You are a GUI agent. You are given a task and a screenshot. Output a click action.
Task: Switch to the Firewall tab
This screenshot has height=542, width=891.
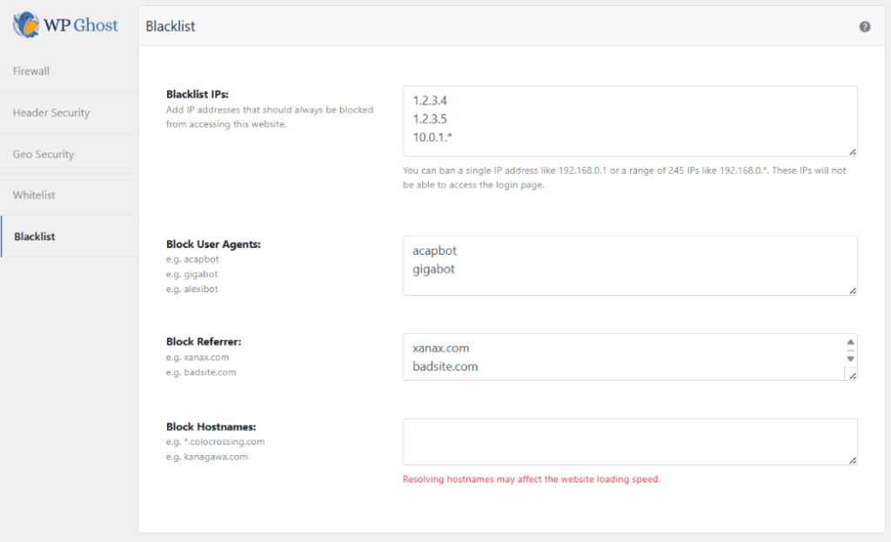[31, 71]
